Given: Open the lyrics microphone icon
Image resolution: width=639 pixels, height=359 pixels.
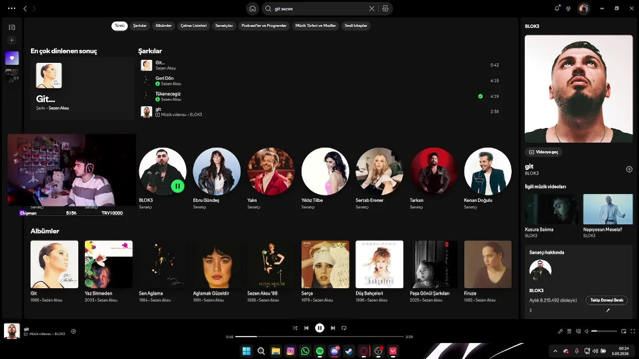Looking at the screenshot, I should [560, 331].
